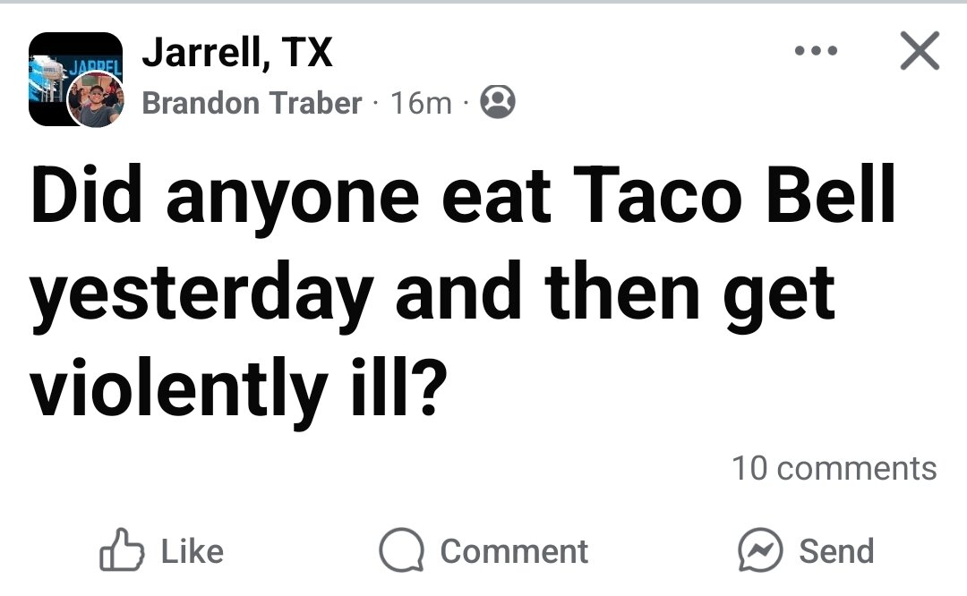Open the three-dot post options menu
The image size is (967, 596).
815,51
